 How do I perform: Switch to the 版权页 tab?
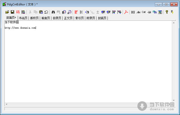coord(34,18)
